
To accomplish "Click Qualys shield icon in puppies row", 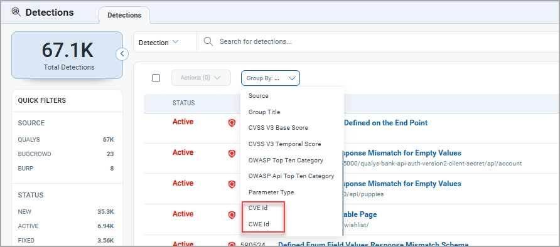I will pyautogui.click(x=232, y=184).
